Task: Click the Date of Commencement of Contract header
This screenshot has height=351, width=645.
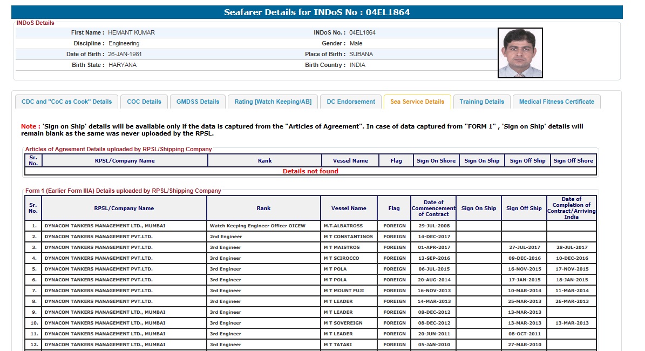Action: (433, 208)
